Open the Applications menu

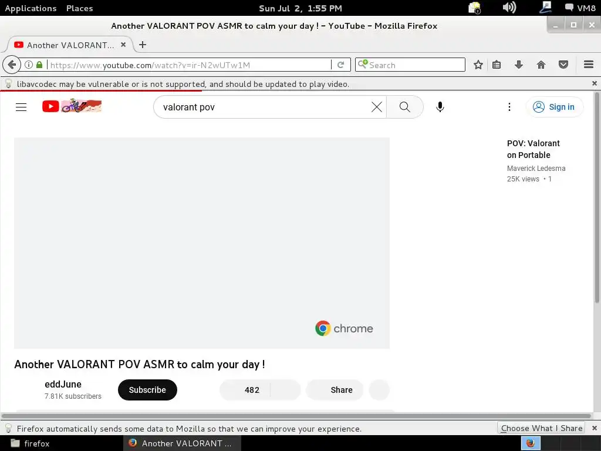pyautogui.click(x=31, y=8)
